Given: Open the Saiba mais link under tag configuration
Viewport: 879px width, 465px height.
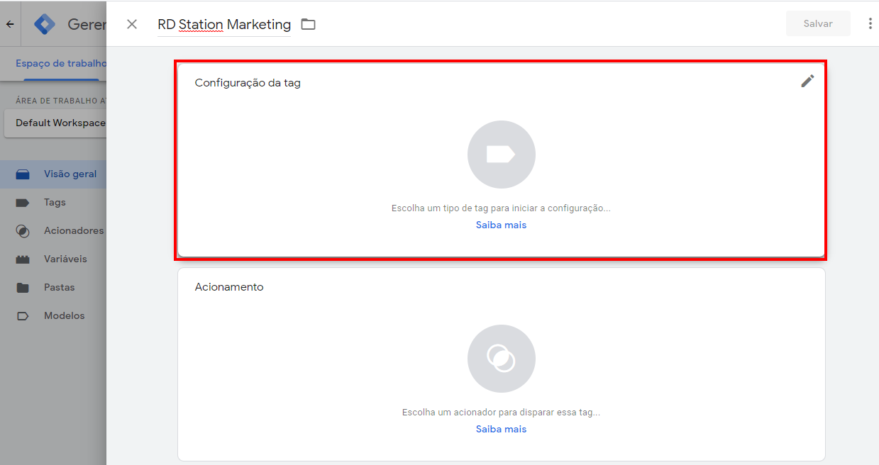Looking at the screenshot, I should (501, 225).
